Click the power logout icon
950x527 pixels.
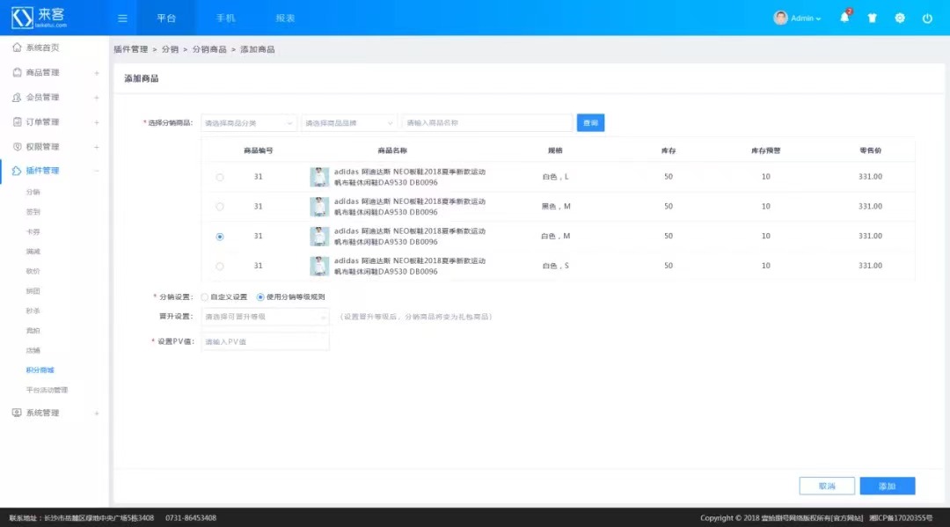pos(927,18)
